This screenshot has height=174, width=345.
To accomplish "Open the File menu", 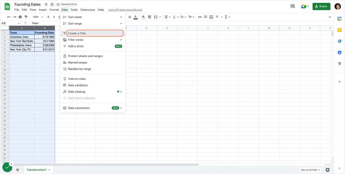I will point(17,10).
